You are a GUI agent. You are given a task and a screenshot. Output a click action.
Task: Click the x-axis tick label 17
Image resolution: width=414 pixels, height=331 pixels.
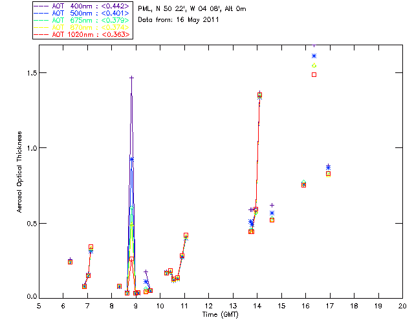pos(330,306)
